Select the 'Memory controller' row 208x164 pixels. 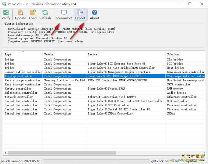(x=104, y=89)
